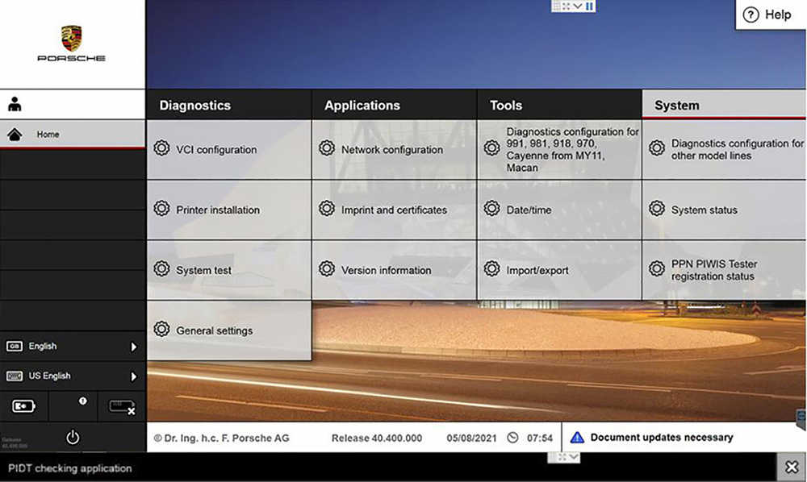The height and width of the screenshot is (482, 807).
Task: Open VCI configuration settings
Action: 229,150
